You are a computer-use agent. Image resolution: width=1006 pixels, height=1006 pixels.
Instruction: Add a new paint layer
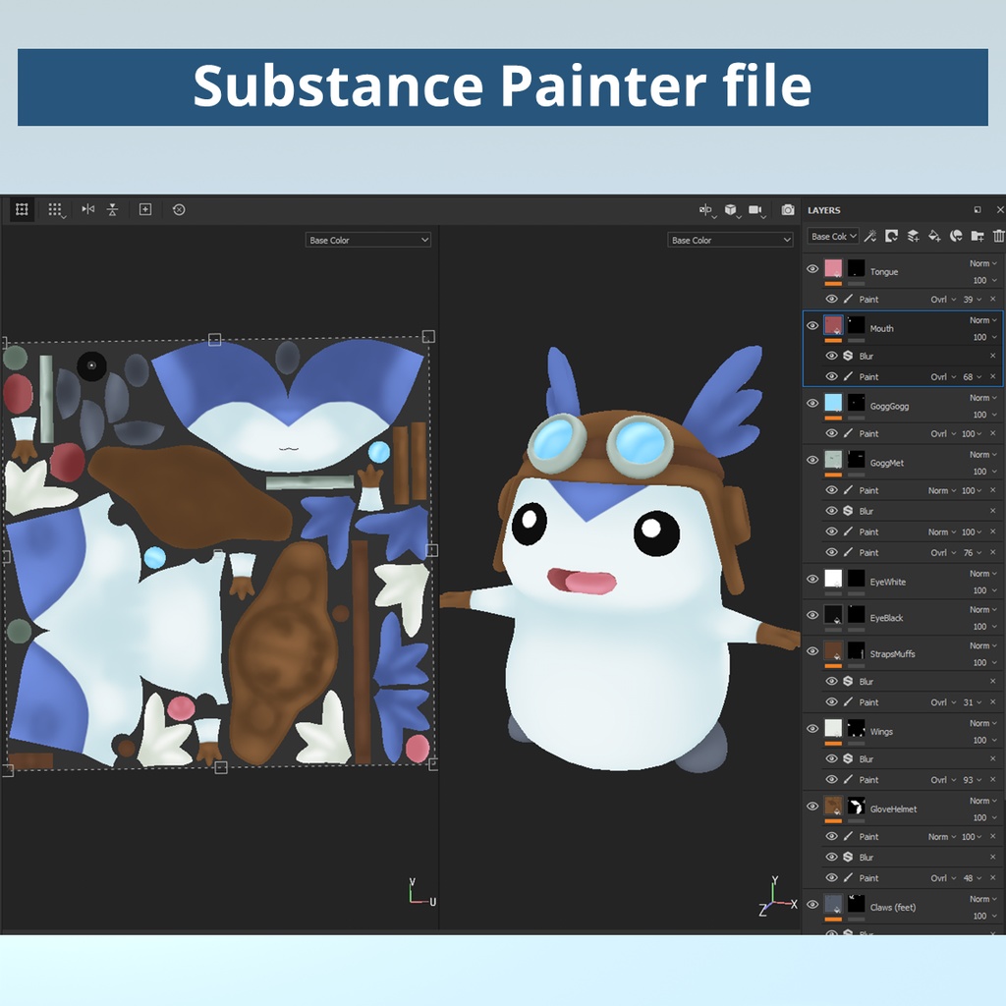[x=913, y=236]
